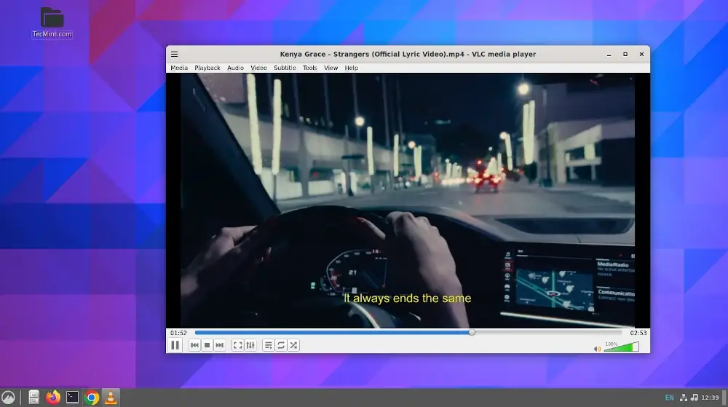Open the Media menu

click(179, 68)
